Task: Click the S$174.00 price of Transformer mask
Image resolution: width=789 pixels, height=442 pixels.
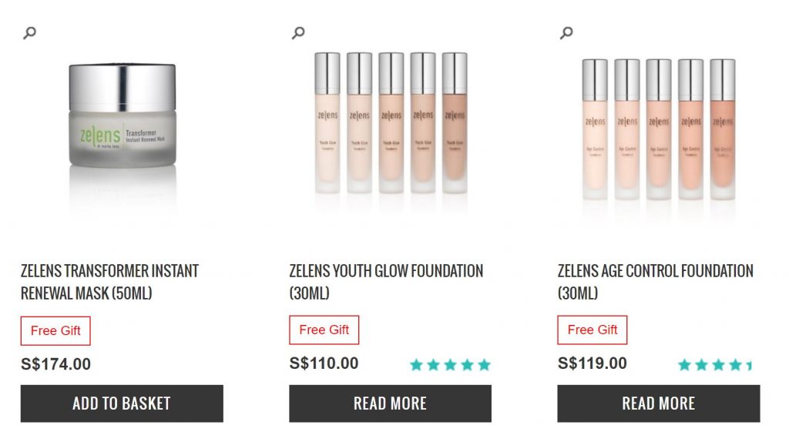Action: [55, 364]
